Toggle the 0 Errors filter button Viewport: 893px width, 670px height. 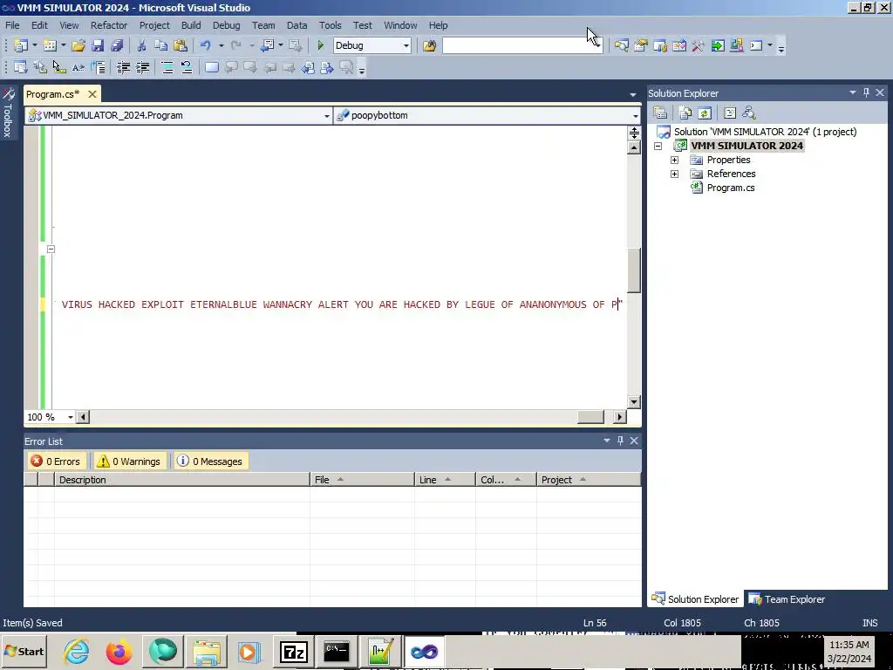55,461
